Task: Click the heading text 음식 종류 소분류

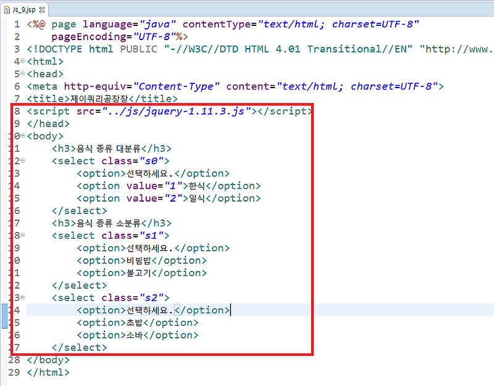Action: pyautogui.click(x=109, y=223)
